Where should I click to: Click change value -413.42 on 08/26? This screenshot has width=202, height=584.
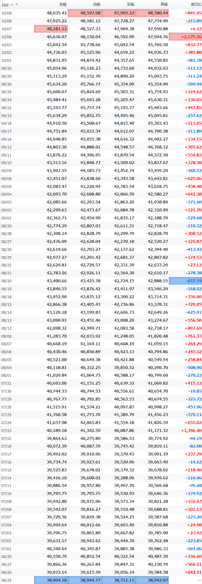click(x=194, y=249)
